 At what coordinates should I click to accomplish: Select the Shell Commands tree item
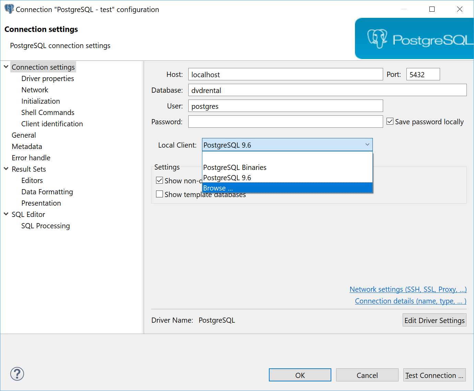point(48,112)
